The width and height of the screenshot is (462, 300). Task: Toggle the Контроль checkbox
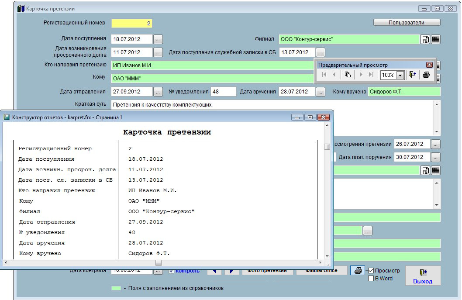tap(172, 271)
